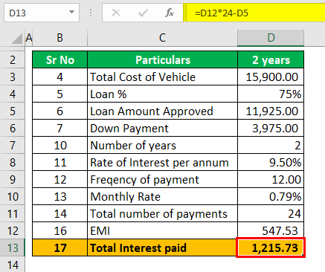
Task: Select the Sr No cell containing 6
Action: 60,111
